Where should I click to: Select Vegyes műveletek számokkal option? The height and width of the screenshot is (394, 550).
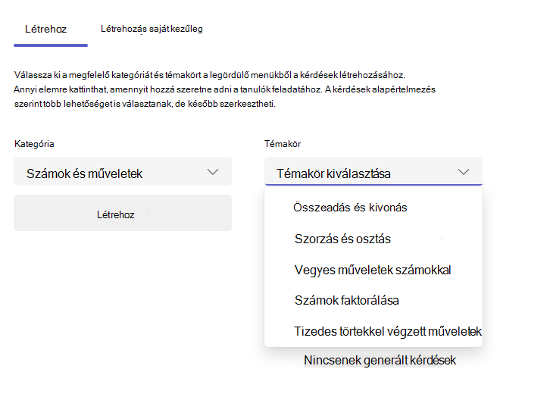373,270
